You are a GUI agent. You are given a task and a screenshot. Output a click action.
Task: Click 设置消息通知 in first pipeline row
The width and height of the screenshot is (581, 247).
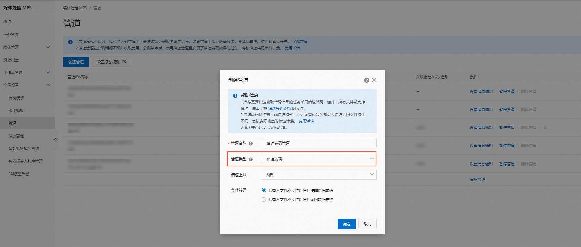(x=481, y=91)
